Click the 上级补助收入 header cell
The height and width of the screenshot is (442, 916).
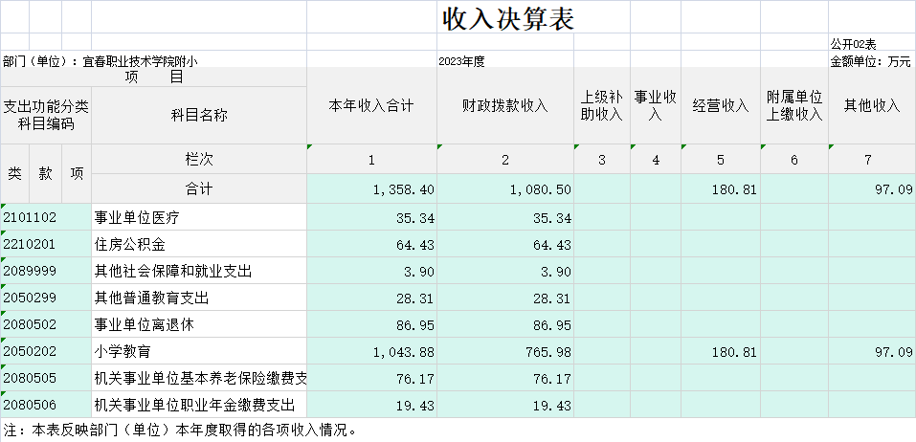point(601,106)
